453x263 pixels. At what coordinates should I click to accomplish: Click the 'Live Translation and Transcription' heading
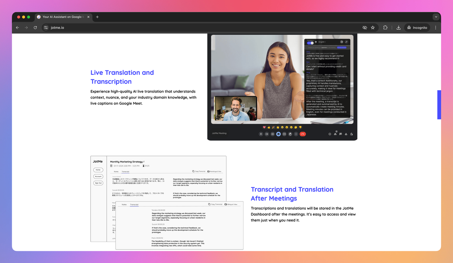pos(122,77)
